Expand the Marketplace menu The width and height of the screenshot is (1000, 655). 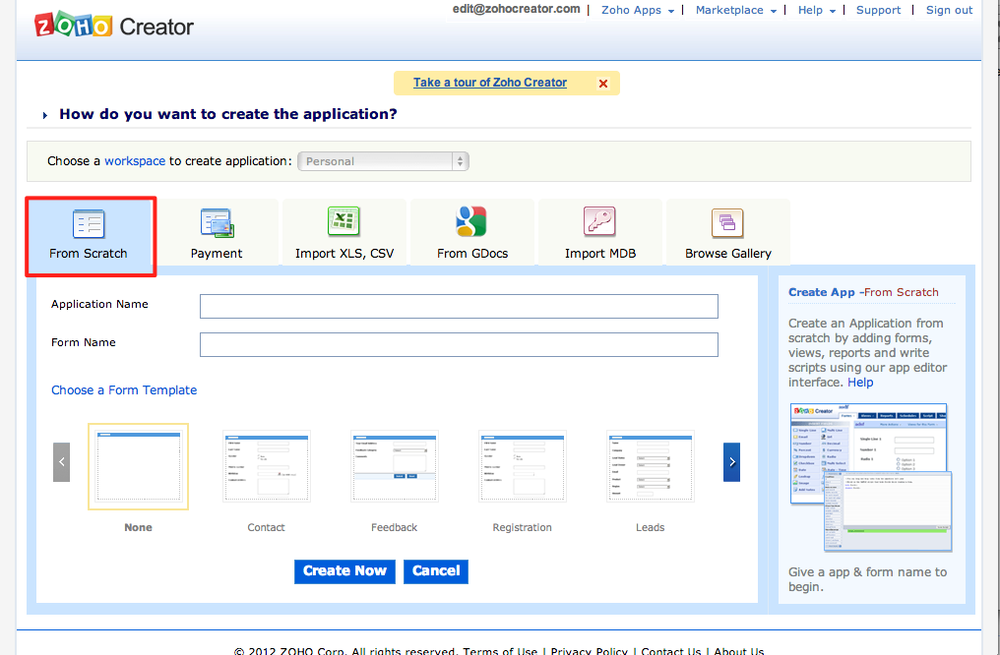[x=735, y=10]
